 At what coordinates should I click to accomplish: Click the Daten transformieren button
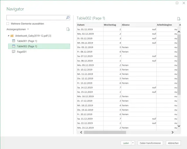coord(150,143)
